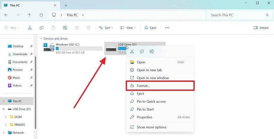Expand the PRIVATE folder node
The image size is (274, 139).
point(5,125)
